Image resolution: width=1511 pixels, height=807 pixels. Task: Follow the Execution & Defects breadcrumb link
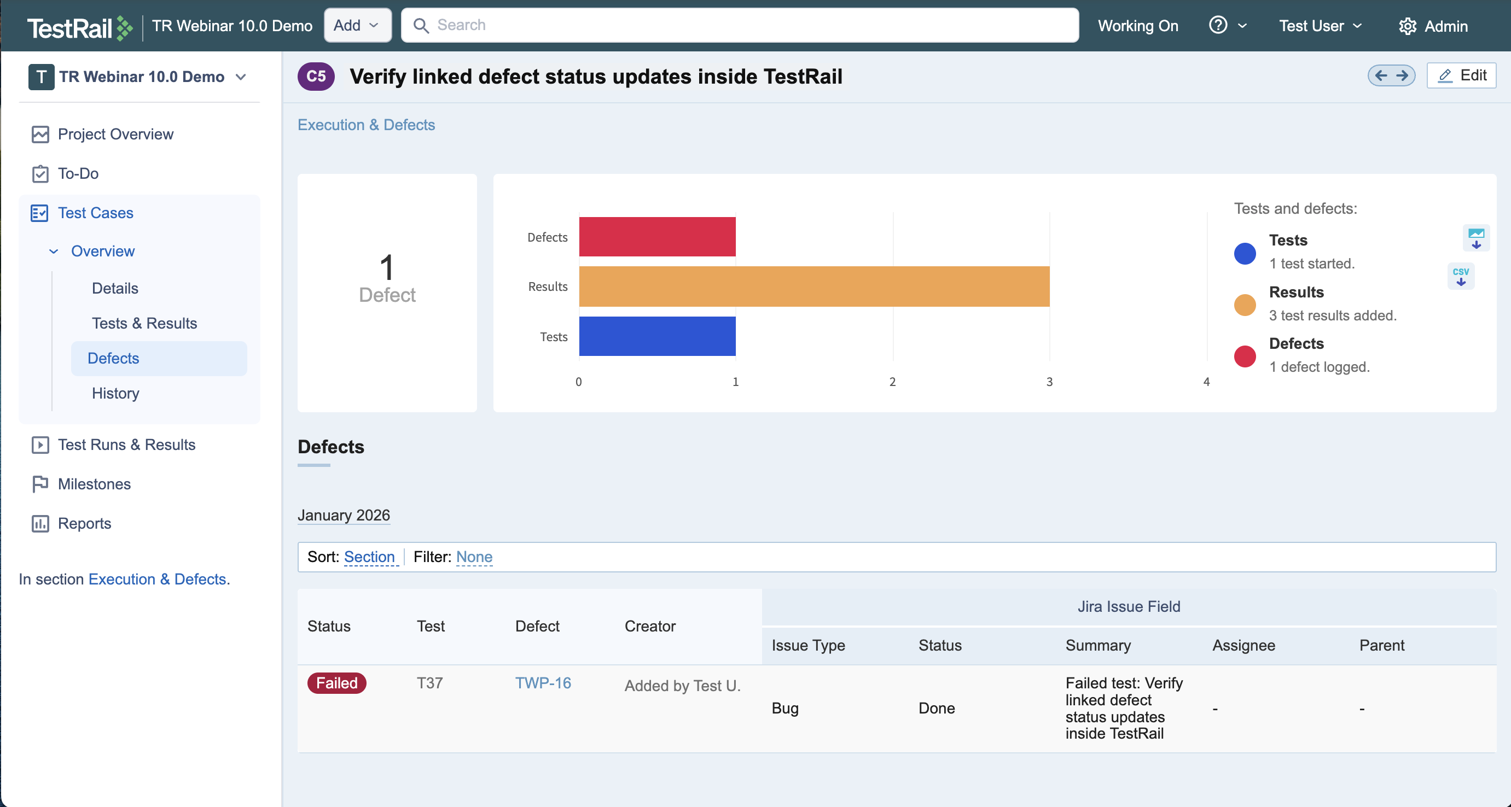coord(366,125)
